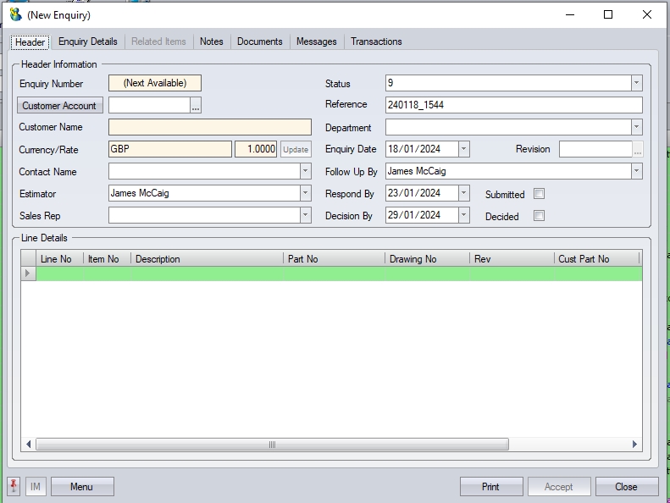Click the Customer Account ellipsis lookup button
The image size is (670, 503).
tap(196, 106)
